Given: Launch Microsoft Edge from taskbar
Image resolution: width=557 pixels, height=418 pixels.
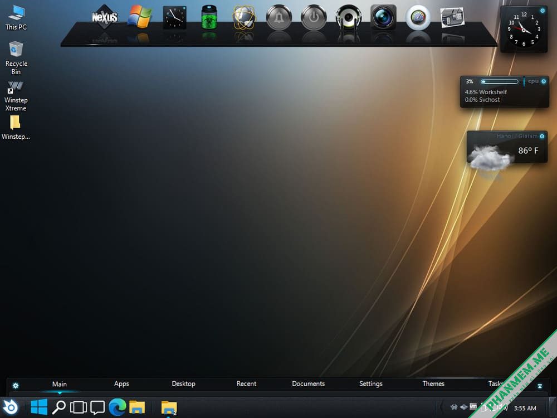Looking at the screenshot, I should click(117, 407).
